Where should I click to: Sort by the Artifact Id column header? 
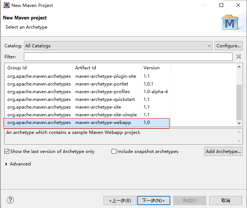pyautogui.click(x=107, y=68)
